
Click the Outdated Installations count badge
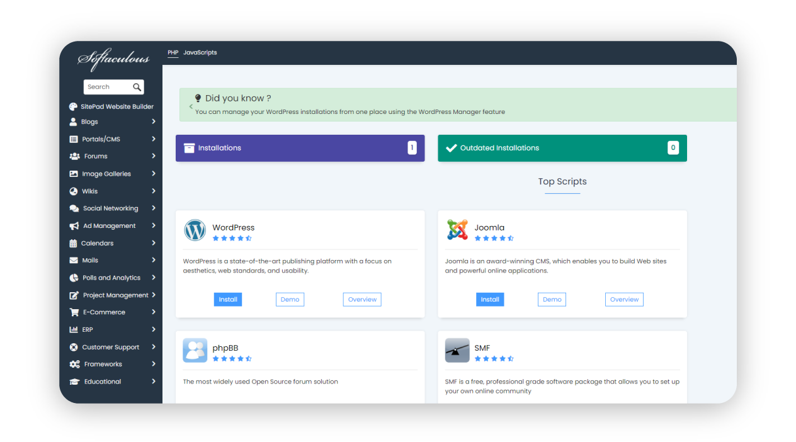673,148
